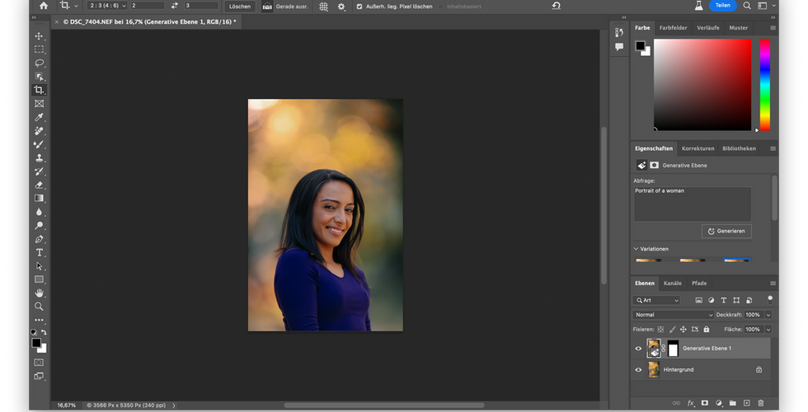
Task: Select the Object Selection tool
Action: click(39, 77)
